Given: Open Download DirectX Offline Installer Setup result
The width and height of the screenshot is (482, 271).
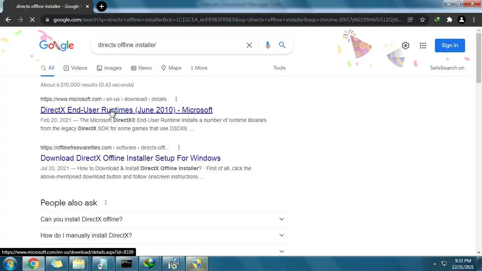Looking at the screenshot, I should 131,158.
